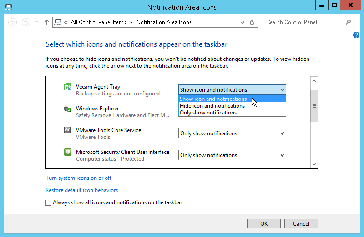Click the list scrollbar thumb
Viewport: 364px width, 237px height.
(x=314, y=106)
